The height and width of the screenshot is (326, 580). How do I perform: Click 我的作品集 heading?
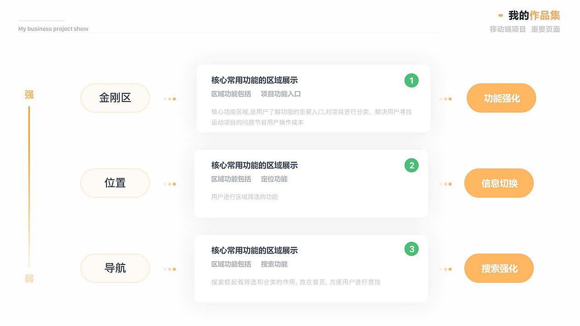click(534, 15)
